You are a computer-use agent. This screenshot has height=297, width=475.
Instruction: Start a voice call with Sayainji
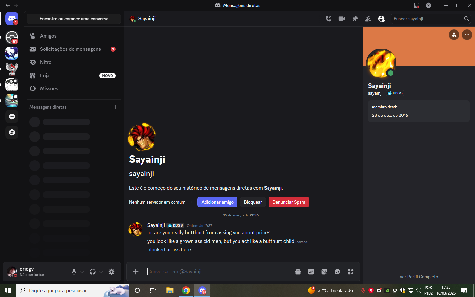click(329, 19)
